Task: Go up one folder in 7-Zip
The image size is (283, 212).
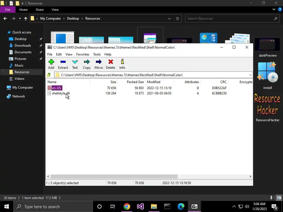Action: click(x=49, y=75)
